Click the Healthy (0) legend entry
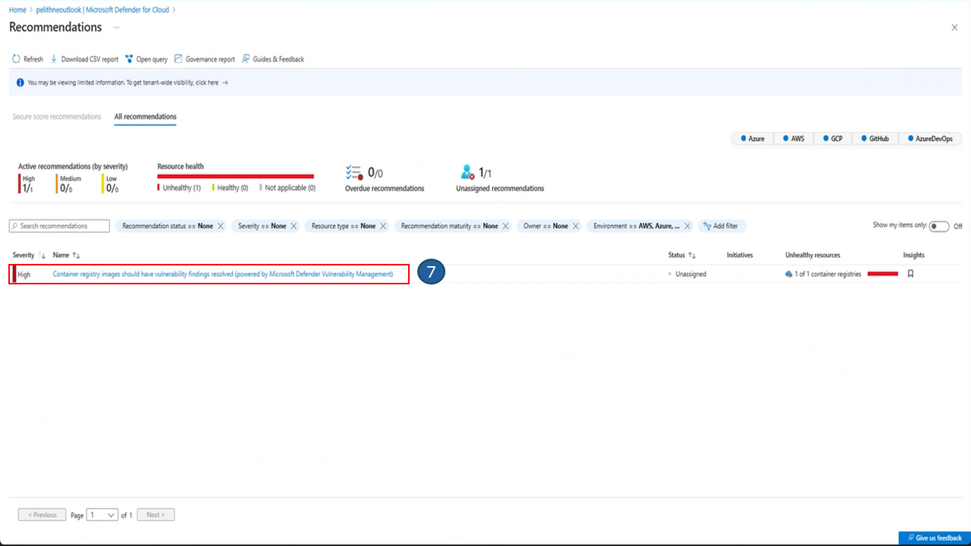Image resolution: width=971 pixels, height=546 pixels. 230,188
